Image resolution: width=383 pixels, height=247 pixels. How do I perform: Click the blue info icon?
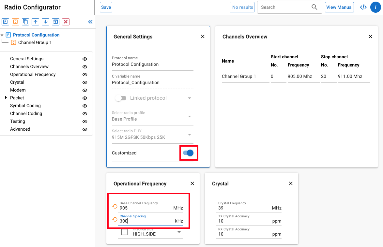point(375,7)
